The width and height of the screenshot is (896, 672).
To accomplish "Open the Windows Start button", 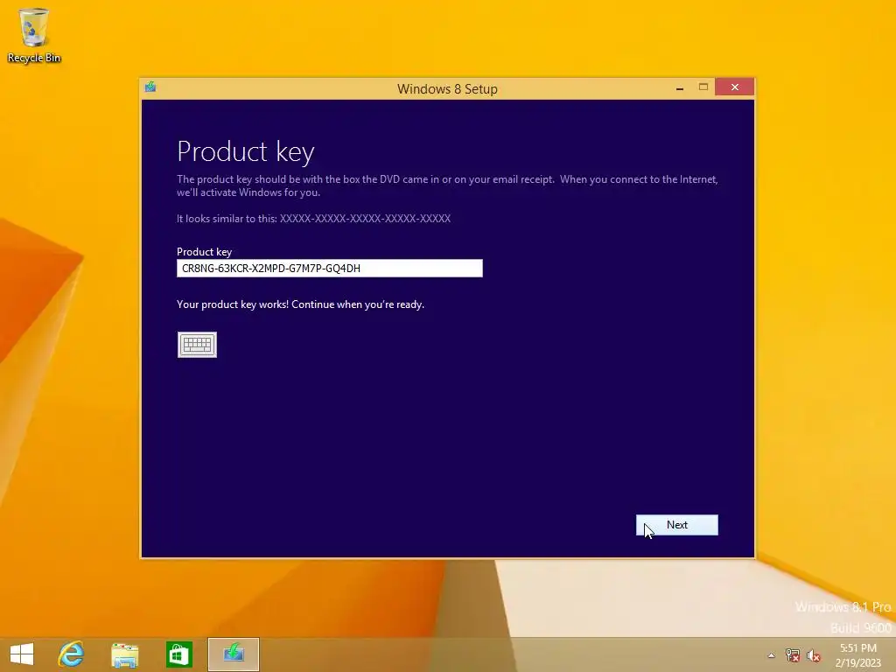I will (22, 654).
